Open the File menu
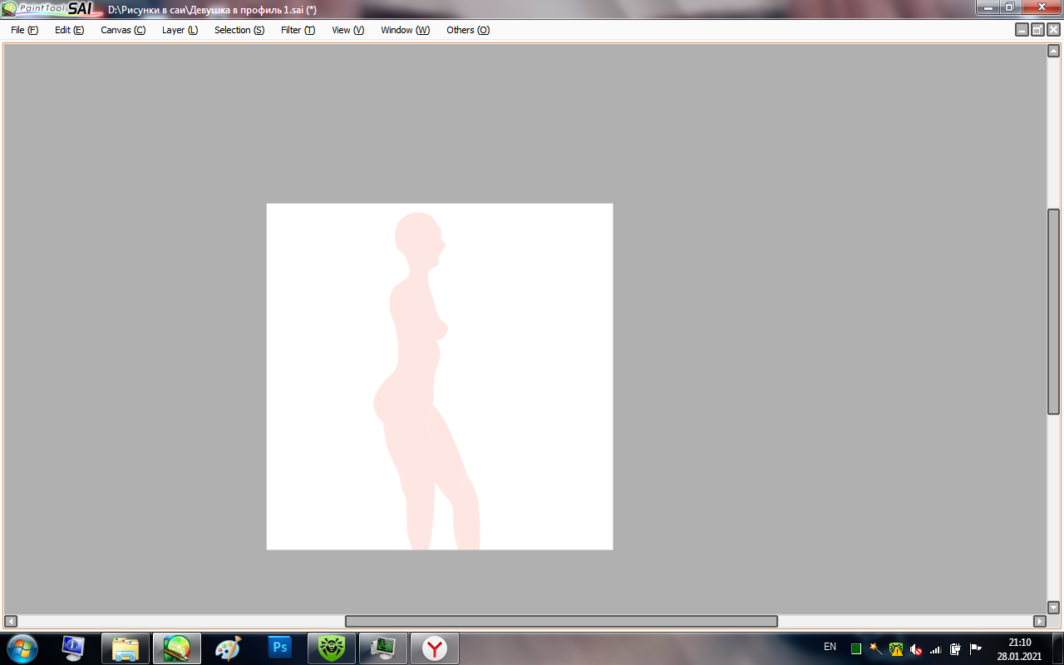Viewport: 1064px width, 665px height. point(24,30)
